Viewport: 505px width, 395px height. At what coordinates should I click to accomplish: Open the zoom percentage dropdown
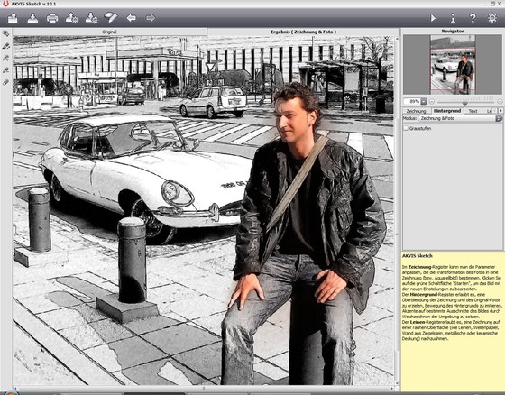[x=424, y=102]
